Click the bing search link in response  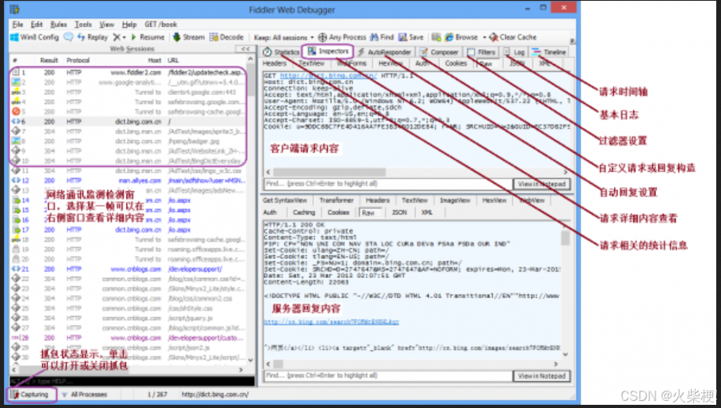[x=332, y=322]
